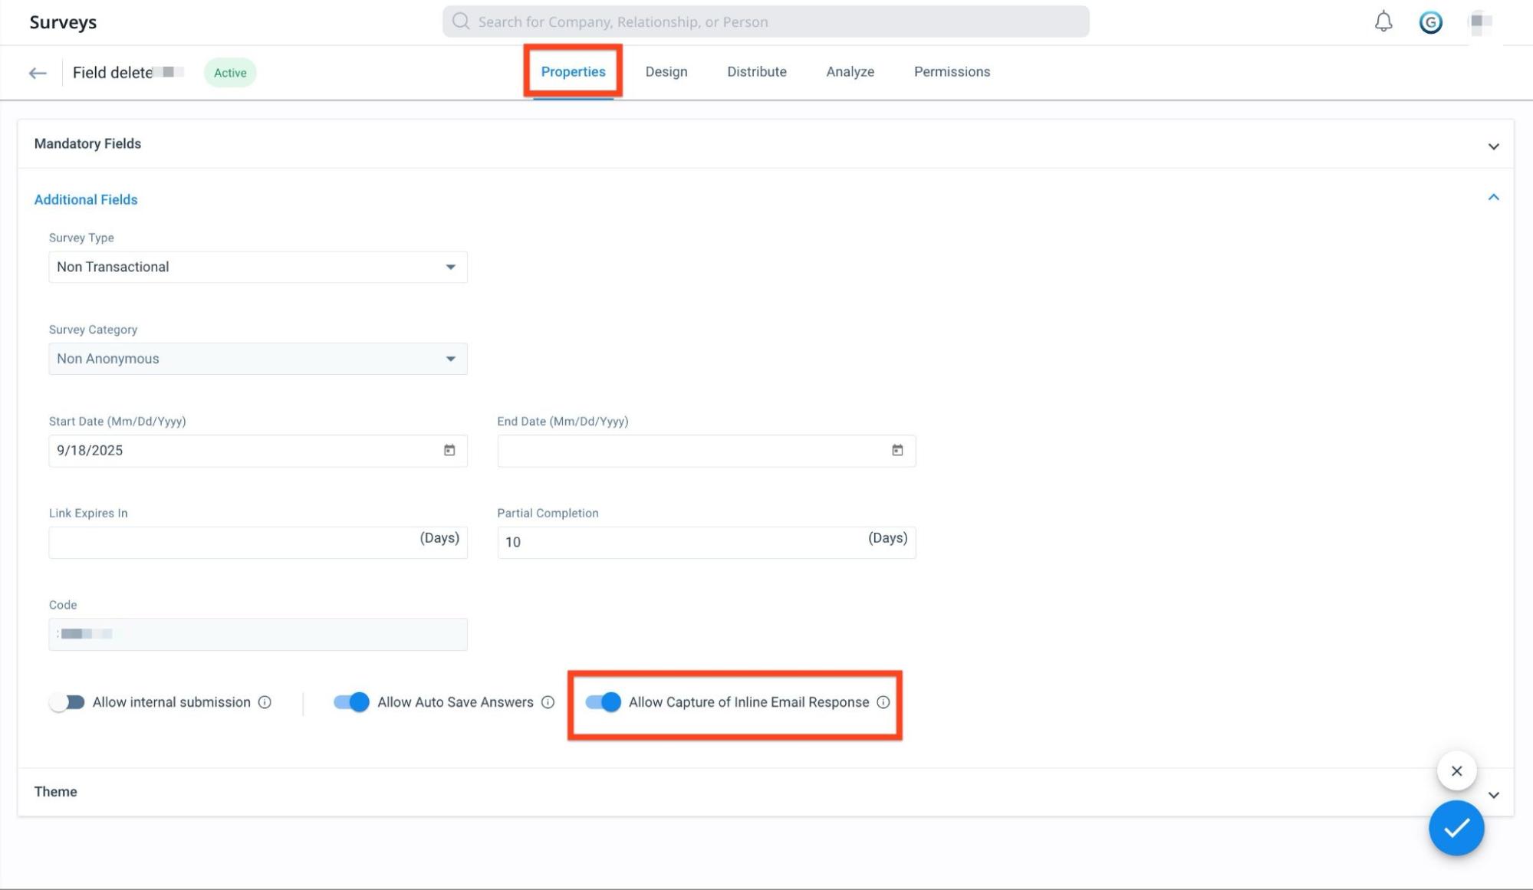Click the Theme section heading
This screenshot has height=890, width=1533.
coord(55,792)
